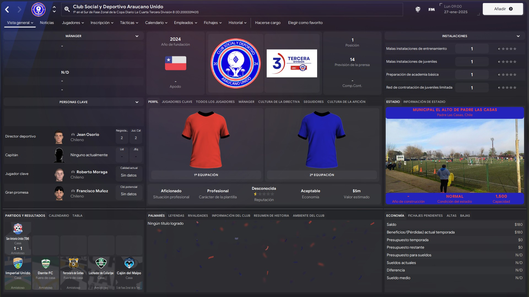Click the large club crest
The height and width of the screenshot is (297, 529).
[236, 63]
